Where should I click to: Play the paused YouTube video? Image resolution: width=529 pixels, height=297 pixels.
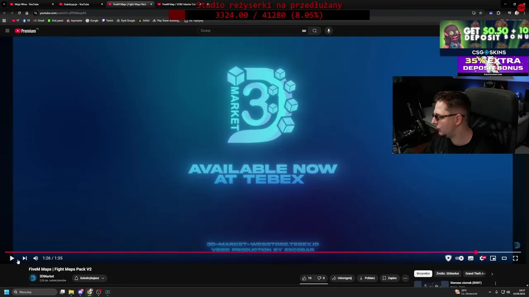(12, 258)
